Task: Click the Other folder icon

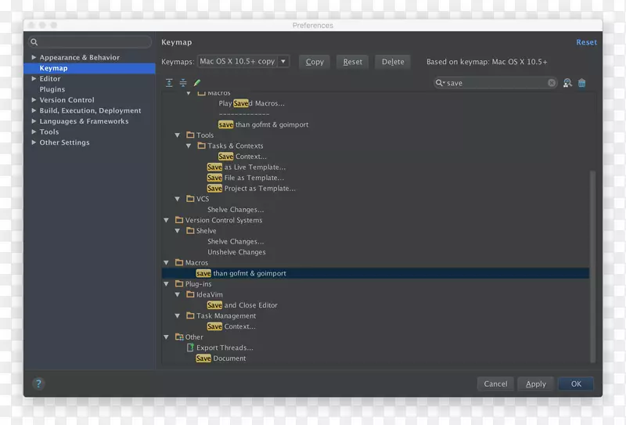Action: (x=179, y=337)
